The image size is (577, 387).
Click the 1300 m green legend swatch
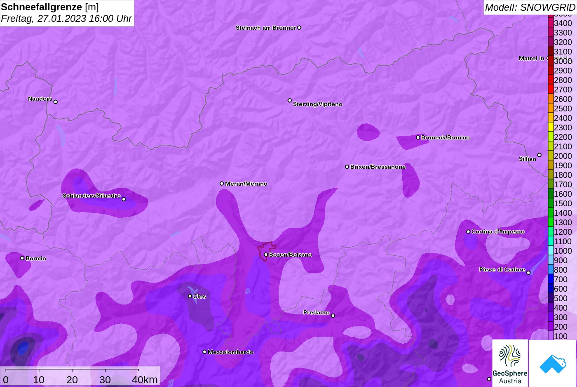(551, 222)
